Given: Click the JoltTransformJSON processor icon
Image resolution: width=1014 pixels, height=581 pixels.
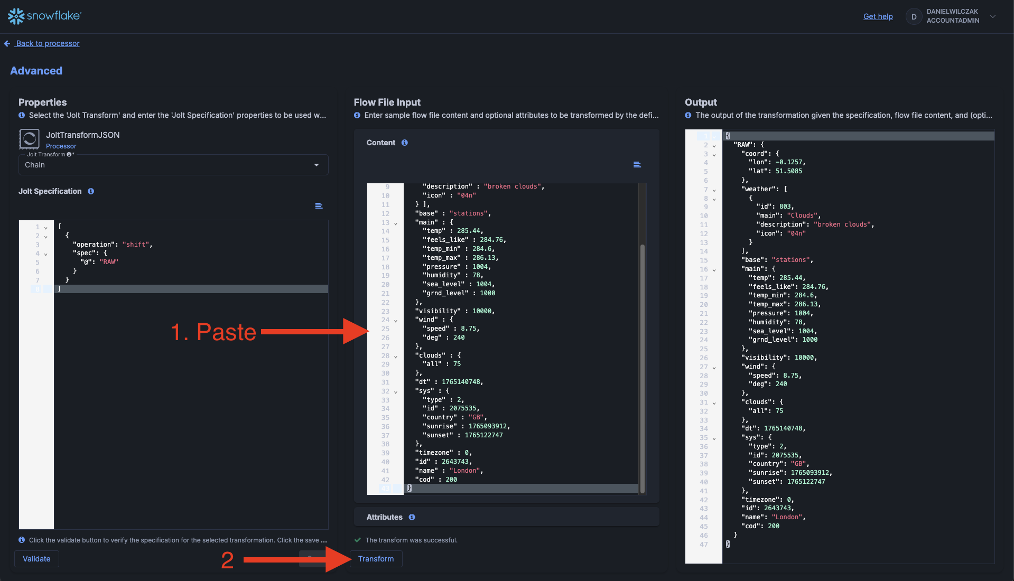Looking at the screenshot, I should pyautogui.click(x=29, y=139).
